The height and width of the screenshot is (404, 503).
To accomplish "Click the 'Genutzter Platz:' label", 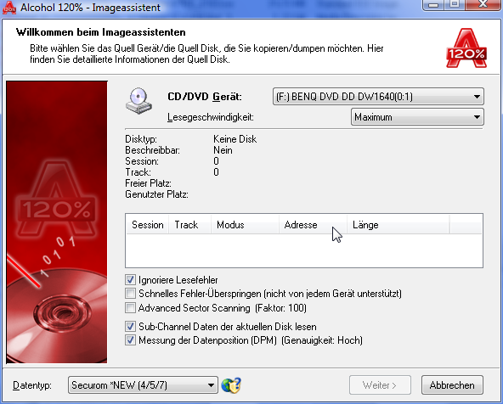I will [156, 194].
